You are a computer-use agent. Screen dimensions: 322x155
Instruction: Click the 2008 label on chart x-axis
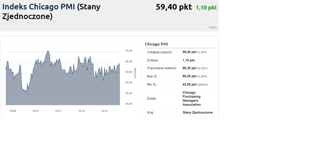[x=13, y=111]
